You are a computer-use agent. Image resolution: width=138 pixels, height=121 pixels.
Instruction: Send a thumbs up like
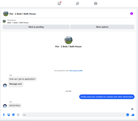pyautogui.click(x=133, y=115)
